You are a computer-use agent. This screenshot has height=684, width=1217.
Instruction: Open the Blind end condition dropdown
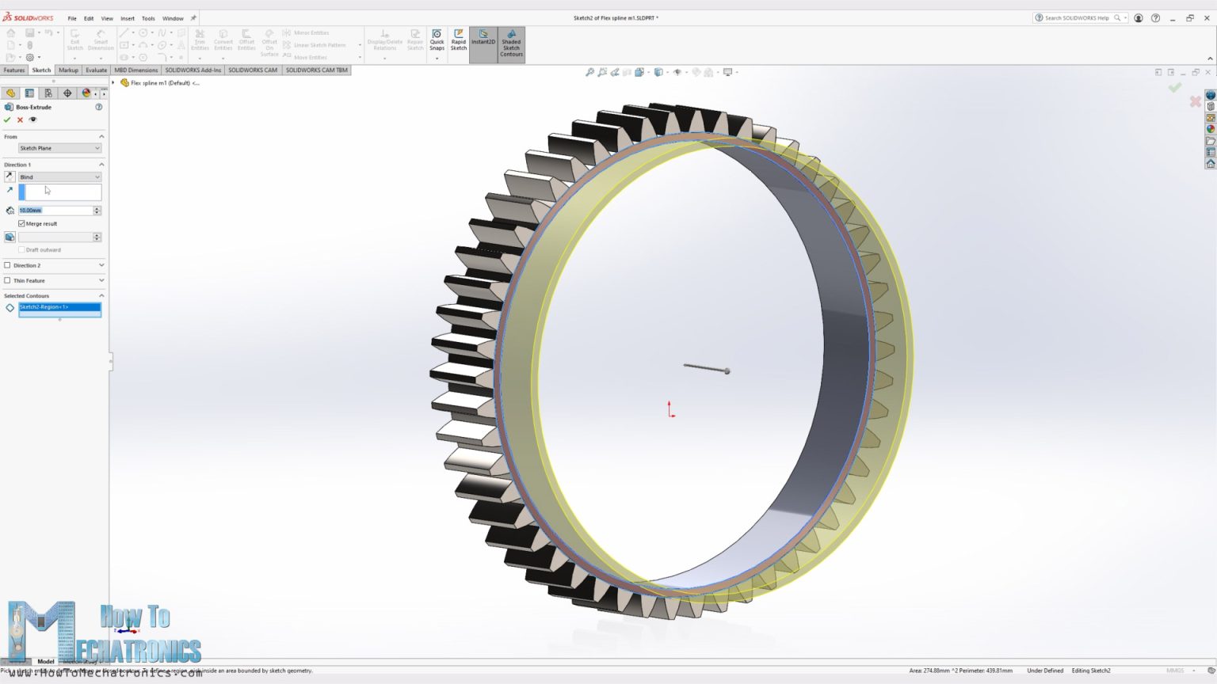(x=97, y=177)
